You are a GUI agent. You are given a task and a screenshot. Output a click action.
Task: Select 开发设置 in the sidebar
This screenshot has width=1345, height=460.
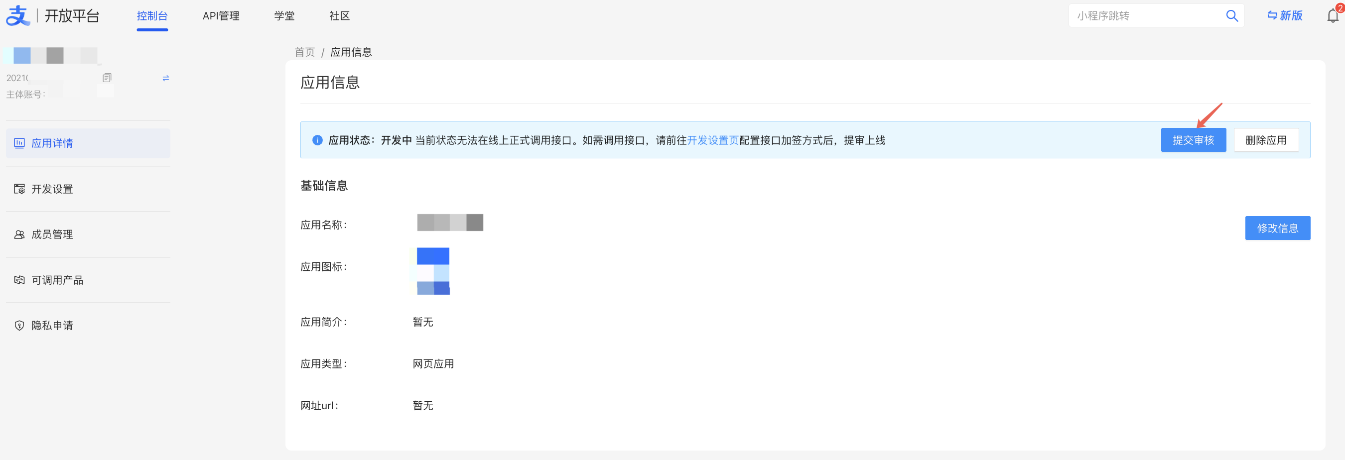(88, 189)
